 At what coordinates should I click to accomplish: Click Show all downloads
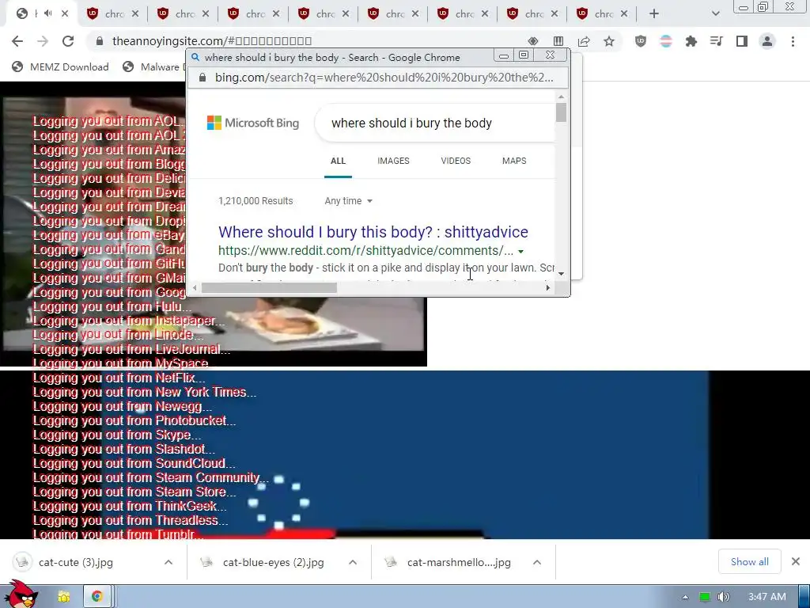coord(750,562)
